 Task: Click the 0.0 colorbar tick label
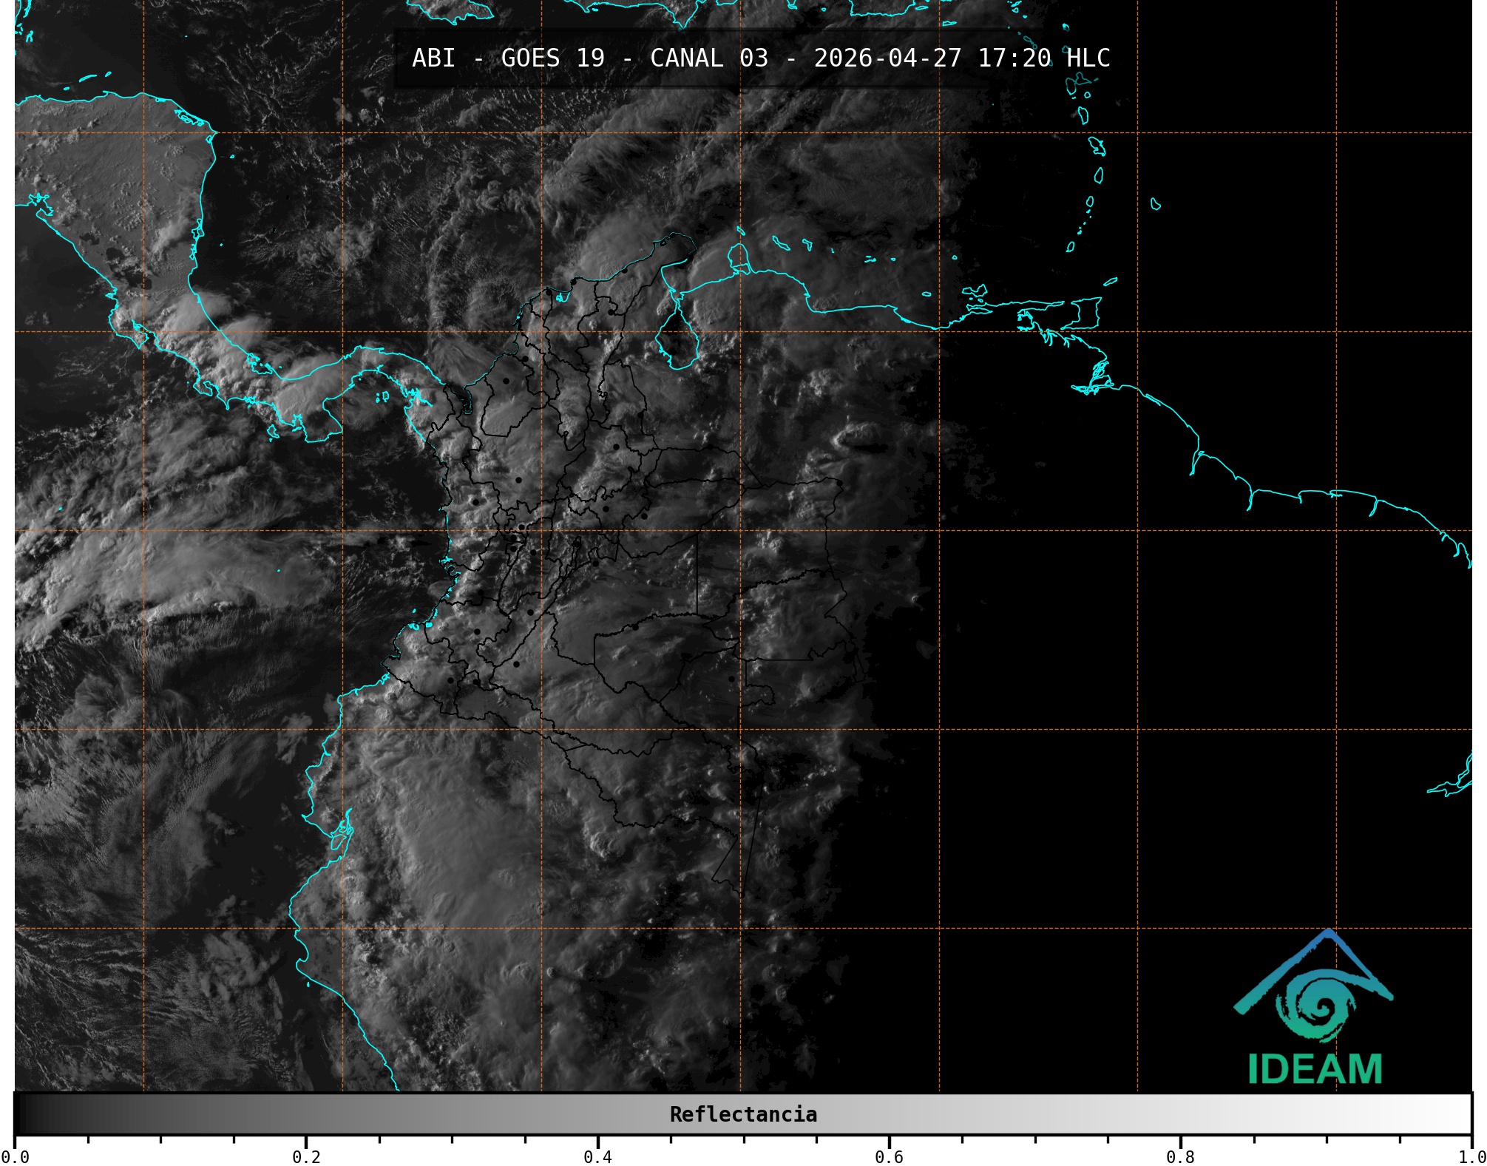(15, 1156)
